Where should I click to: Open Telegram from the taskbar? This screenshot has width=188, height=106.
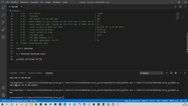(74, 104)
